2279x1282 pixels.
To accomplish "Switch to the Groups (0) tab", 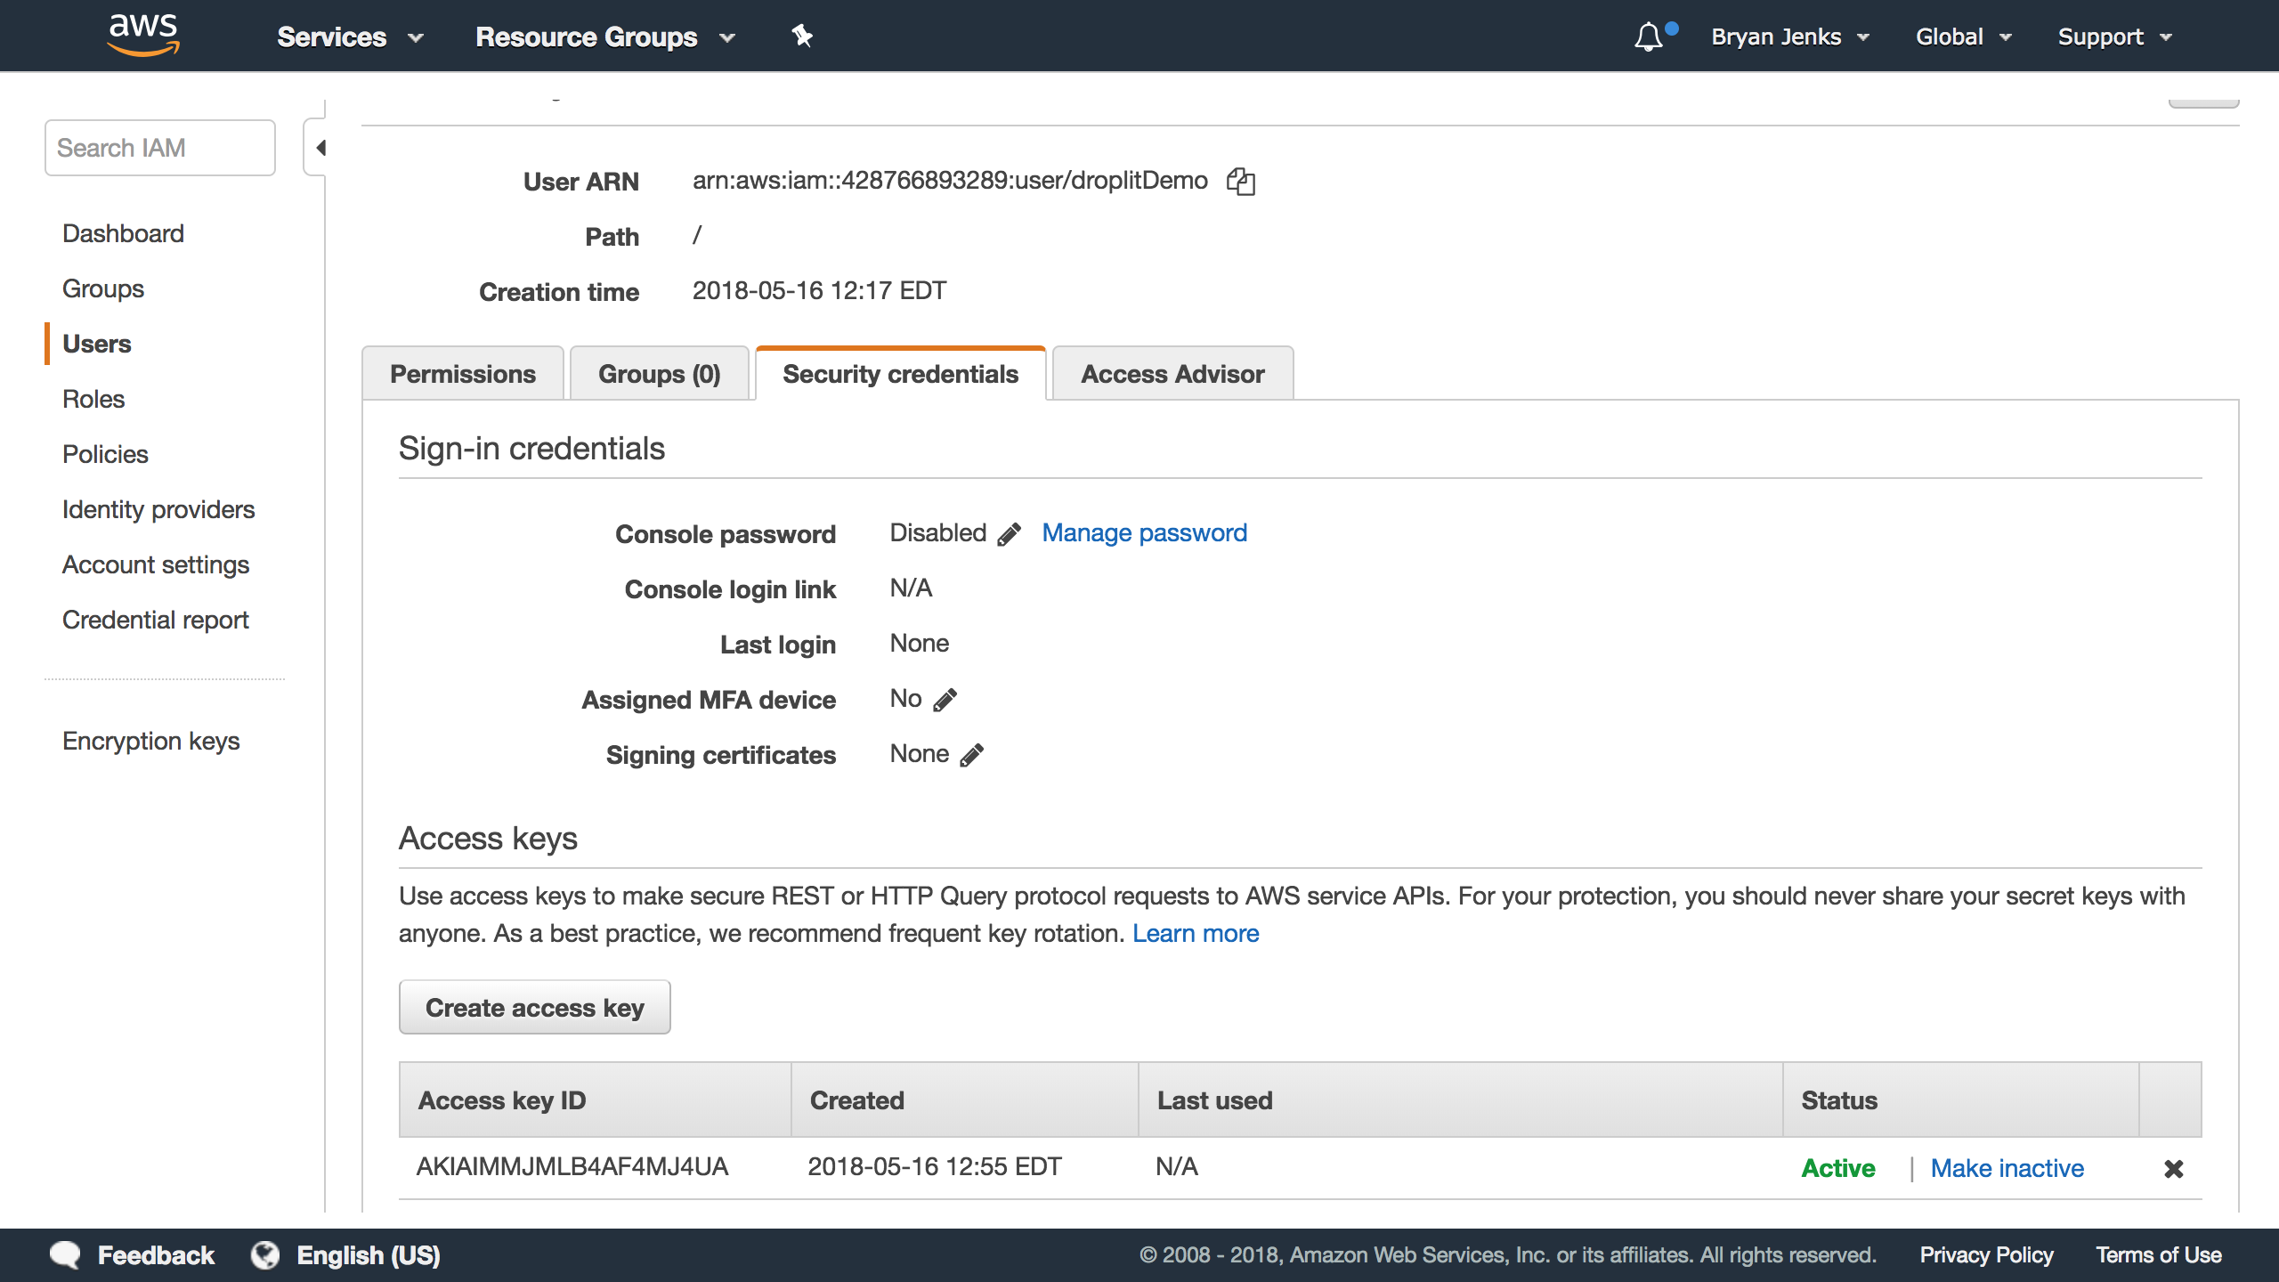I will tap(660, 374).
